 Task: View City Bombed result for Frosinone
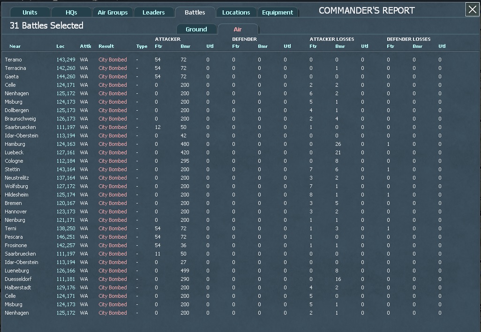113,245
